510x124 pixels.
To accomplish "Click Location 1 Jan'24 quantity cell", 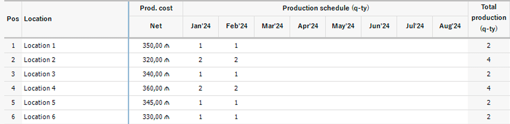I will [x=201, y=46].
